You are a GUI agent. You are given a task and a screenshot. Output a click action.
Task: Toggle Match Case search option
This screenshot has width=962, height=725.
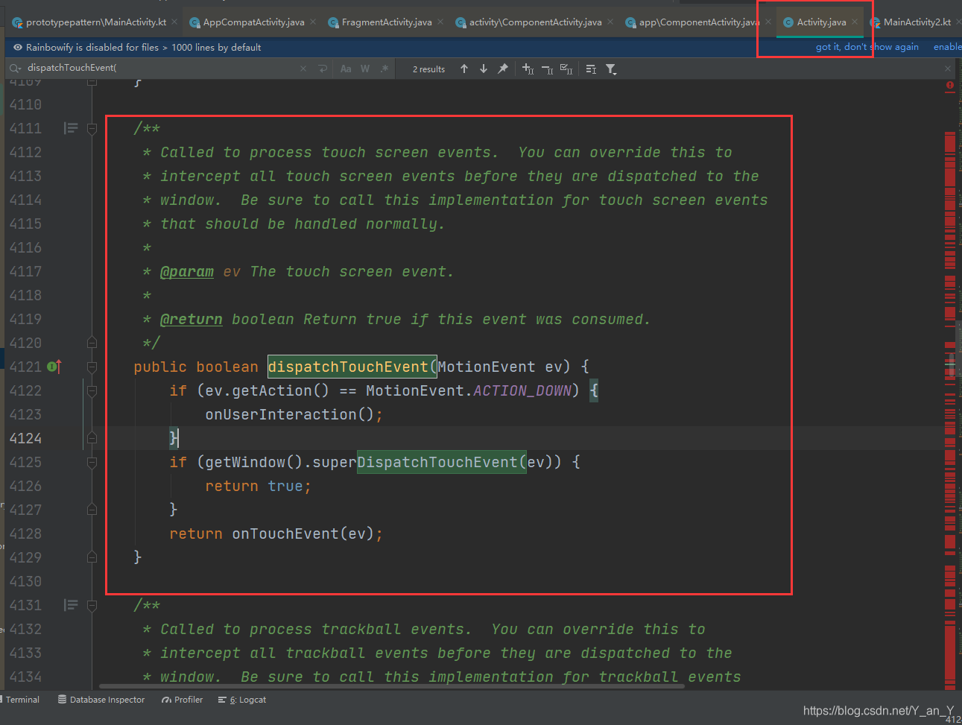(x=346, y=69)
